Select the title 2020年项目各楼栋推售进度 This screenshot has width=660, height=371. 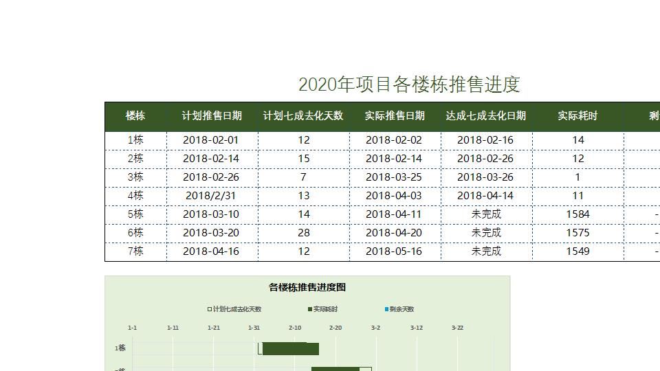[x=409, y=85]
